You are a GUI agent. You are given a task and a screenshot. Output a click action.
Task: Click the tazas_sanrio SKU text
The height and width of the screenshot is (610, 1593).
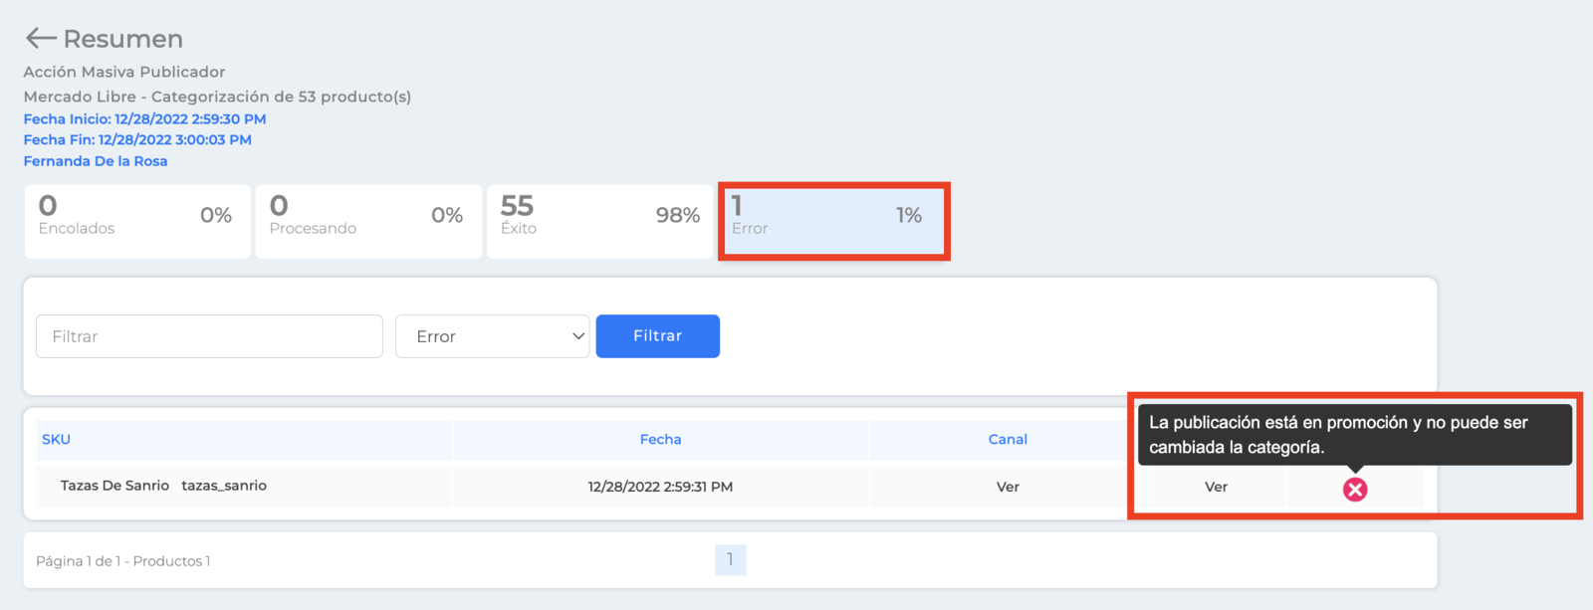[224, 486]
